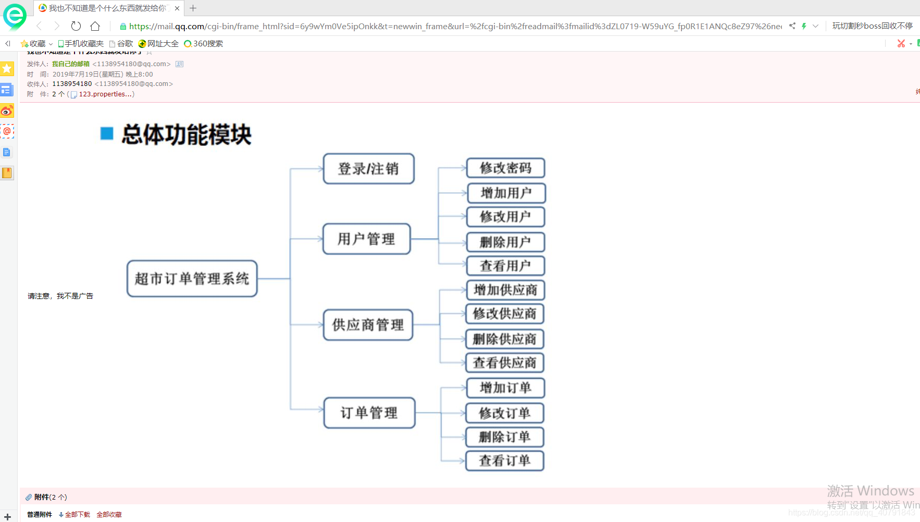This screenshot has height=522, width=920.
Task: Open the blue document sidebar icon
Action: 7,152
